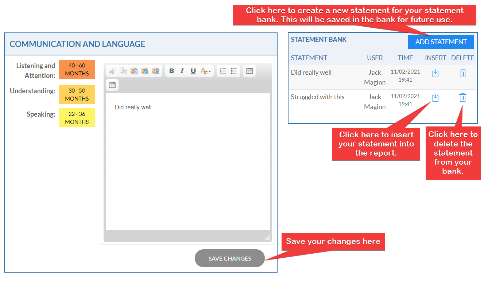Insert a numbered list

coord(223,71)
